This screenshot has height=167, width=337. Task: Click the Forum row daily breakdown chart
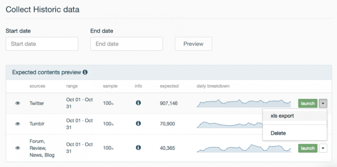click(x=244, y=148)
